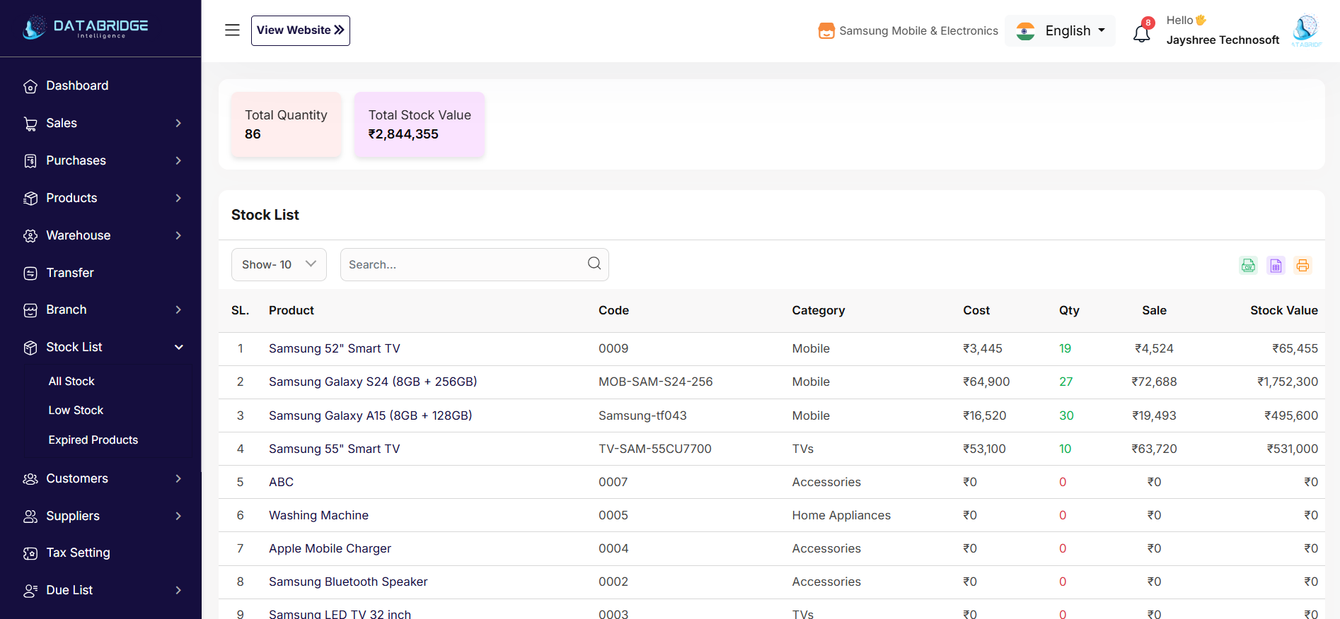Image resolution: width=1340 pixels, height=619 pixels.
Task: Click the Home Appliances category cell
Action: [841, 515]
